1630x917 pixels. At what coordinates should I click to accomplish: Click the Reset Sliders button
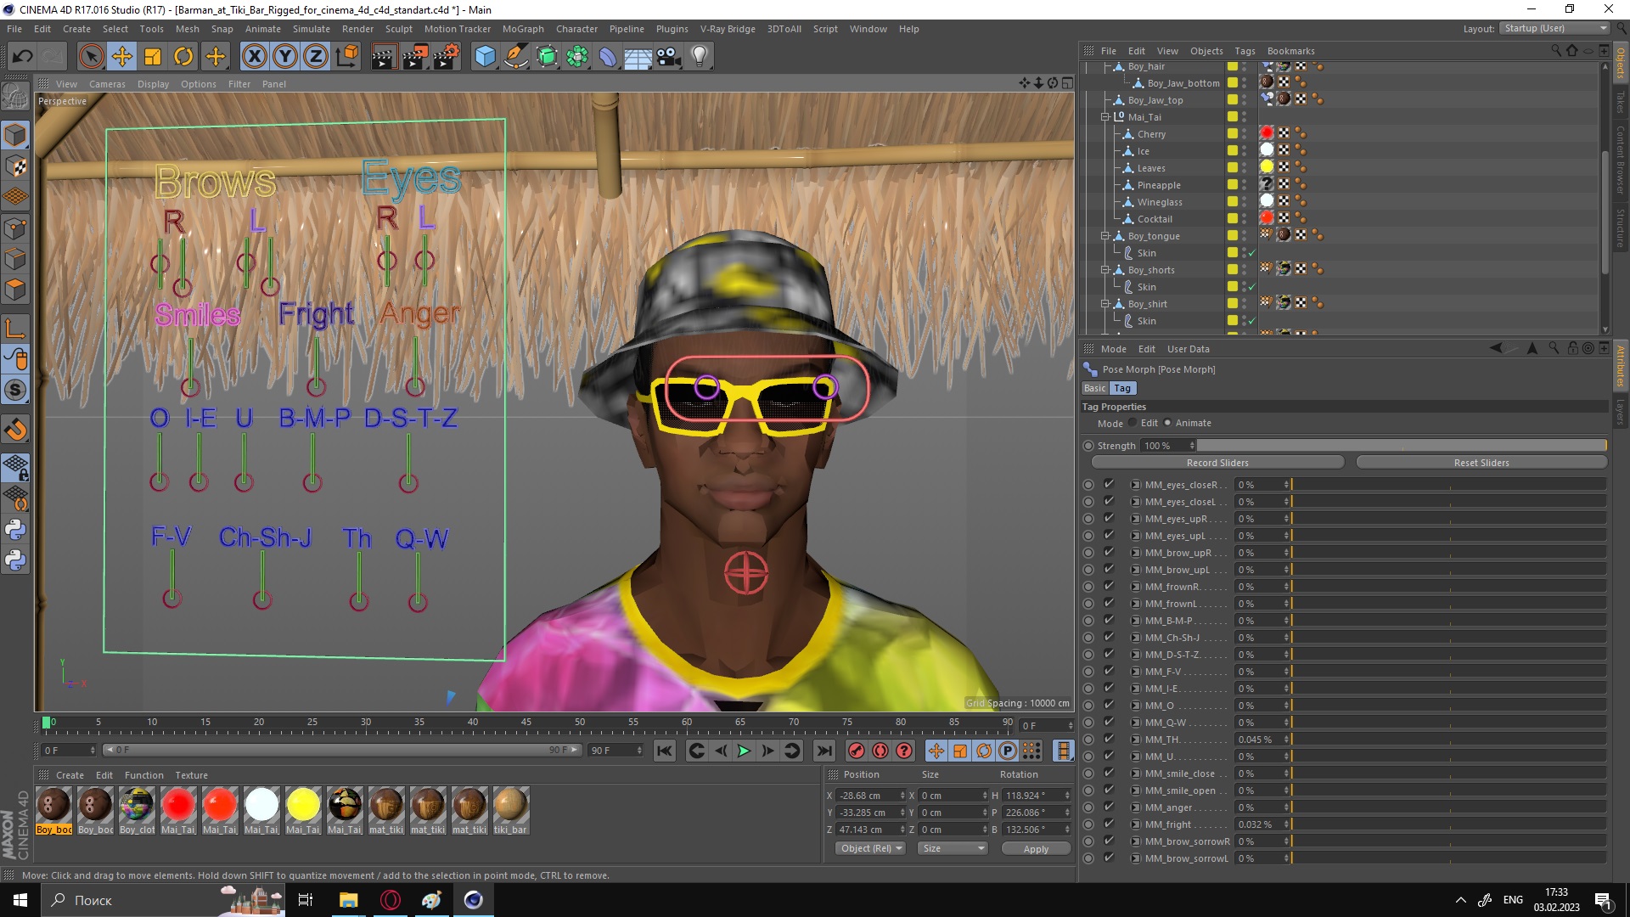pos(1481,463)
